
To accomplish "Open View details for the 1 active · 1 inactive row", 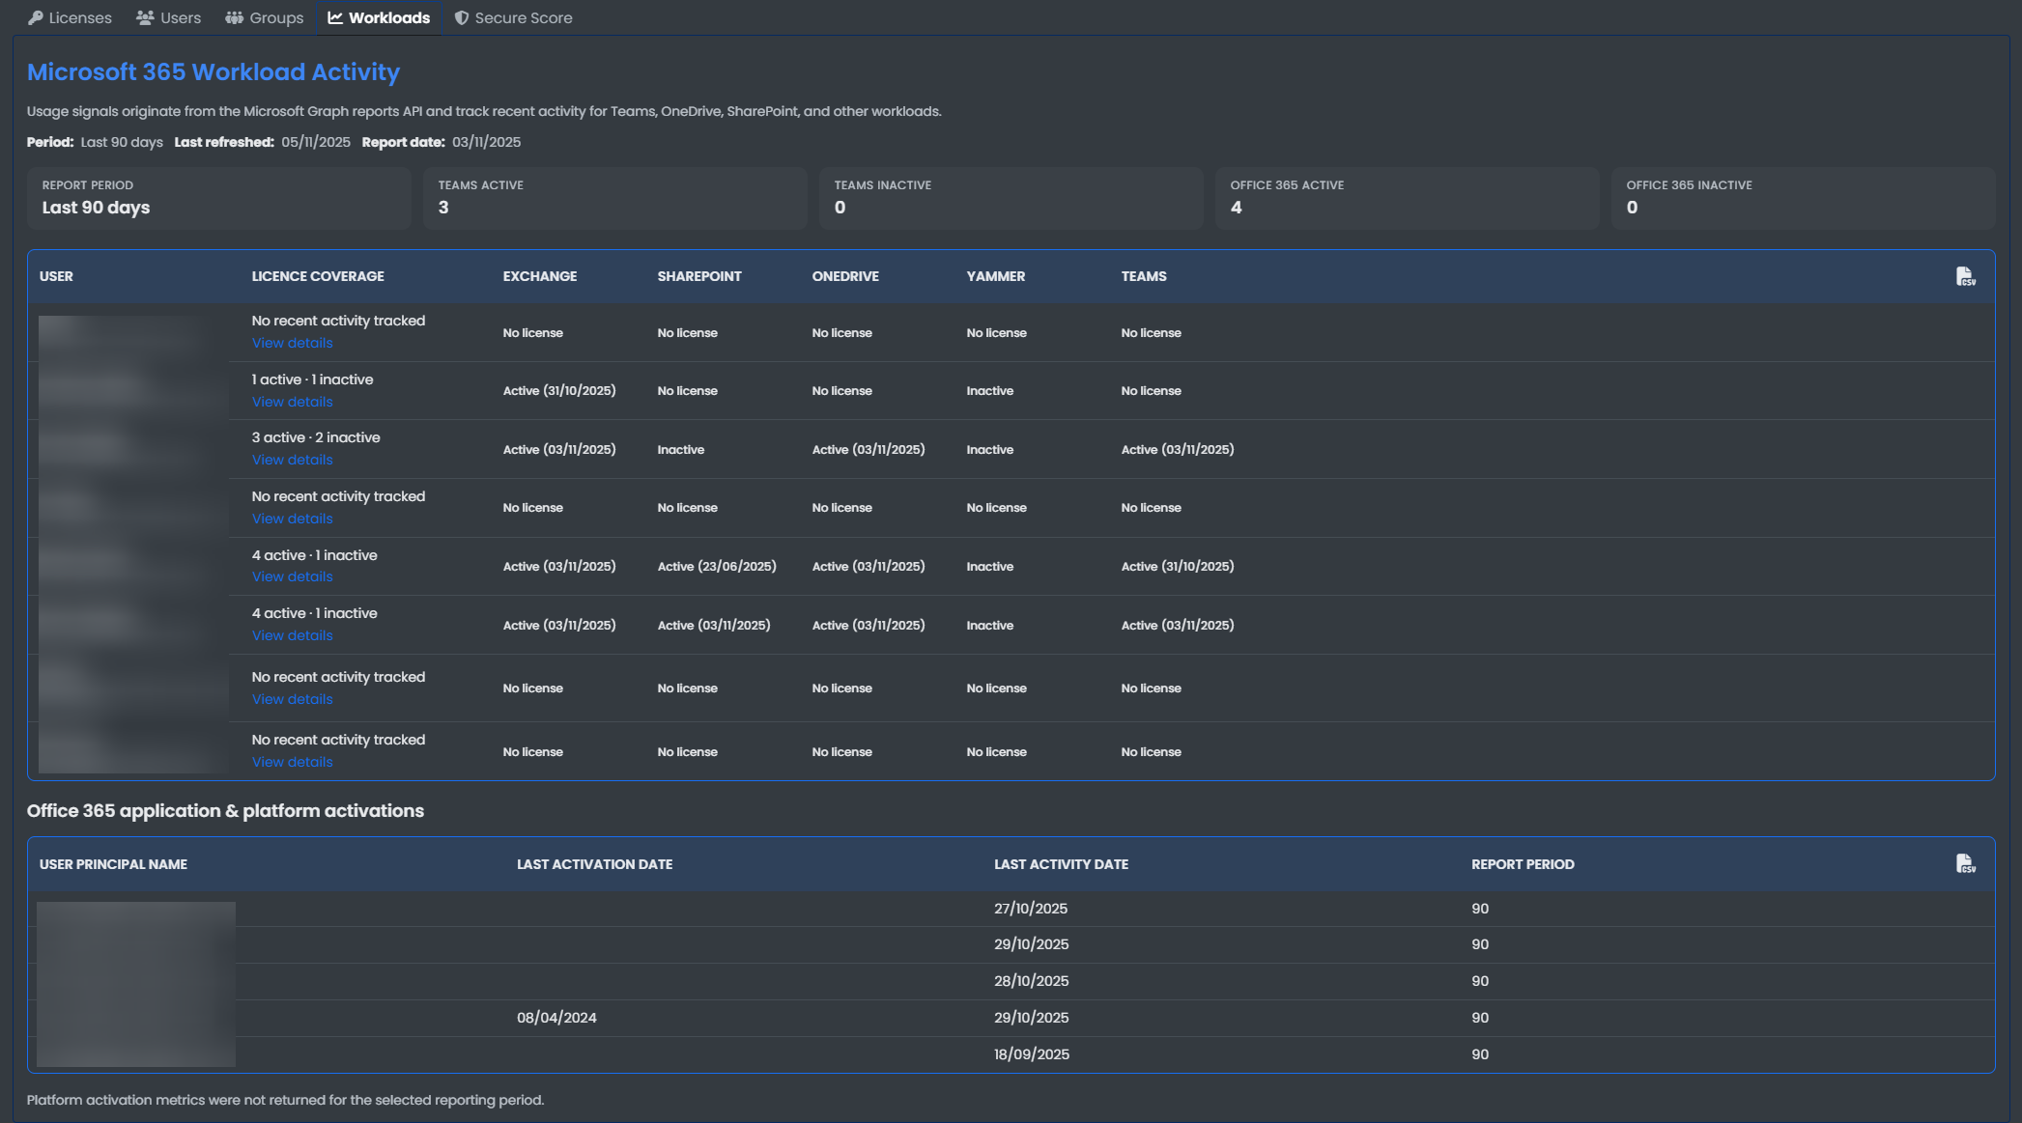I will 292,403.
